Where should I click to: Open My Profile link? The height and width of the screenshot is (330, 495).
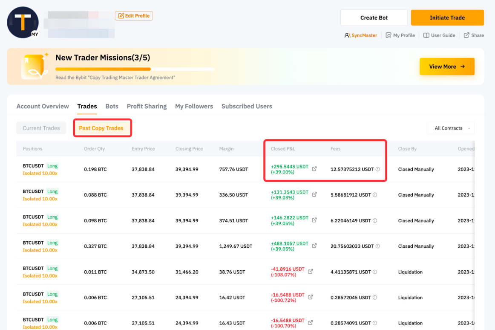pyautogui.click(x=400, y=35)
